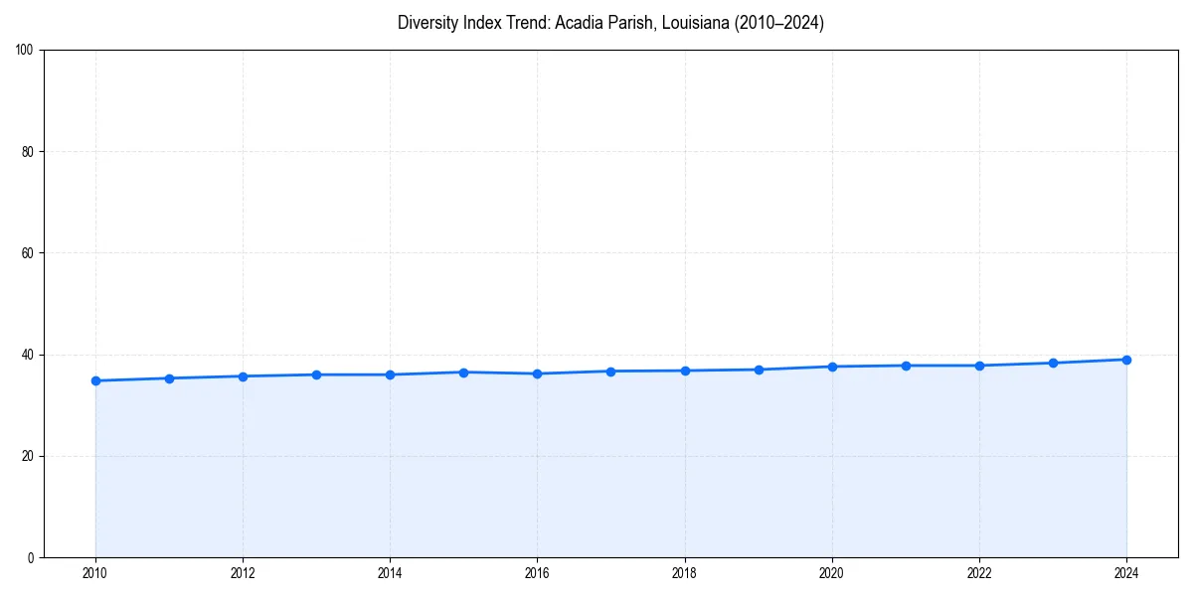Select the 2011 data point marker
1193x596 pixels.
tap(168, 377)
